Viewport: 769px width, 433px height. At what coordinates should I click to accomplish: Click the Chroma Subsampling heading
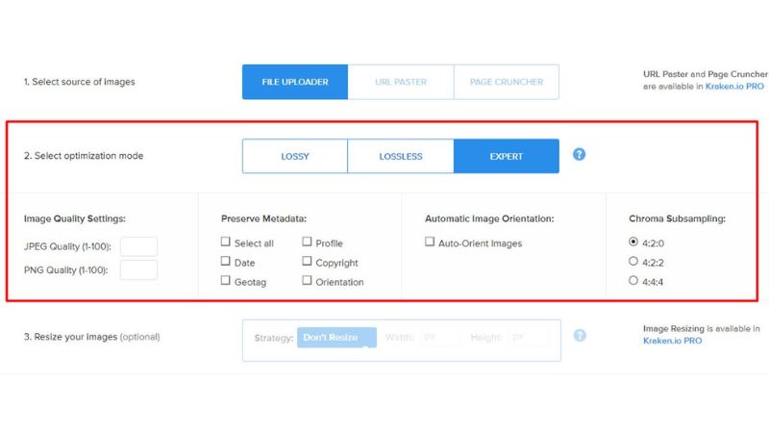tap(677, 218)
